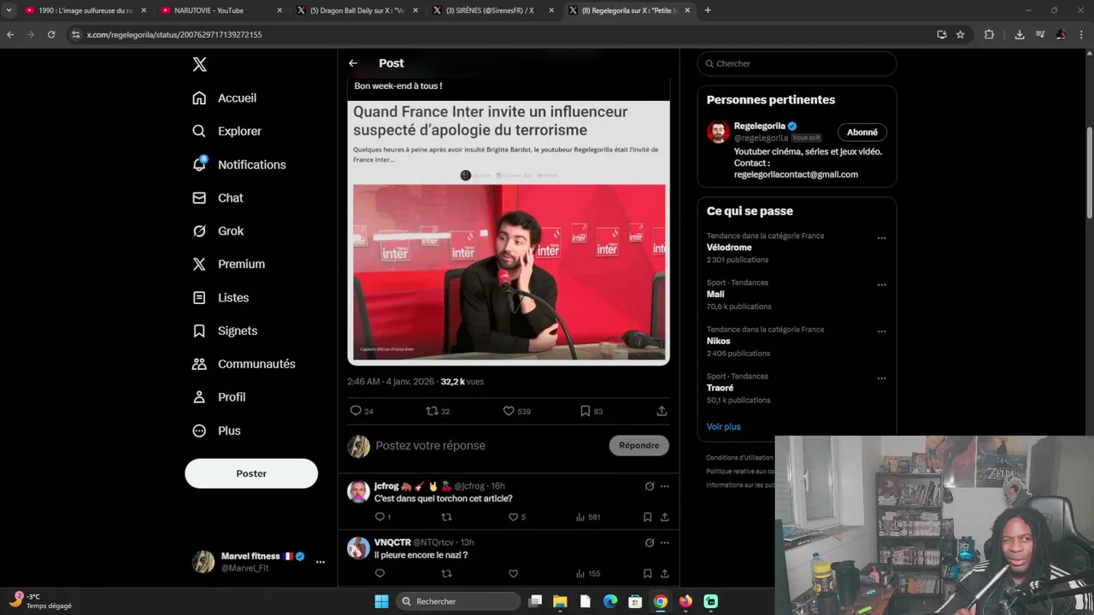Viewport: 1094px width, 615px height.
Task: Open Marvel fitness account menu dots
Action: 321,562
